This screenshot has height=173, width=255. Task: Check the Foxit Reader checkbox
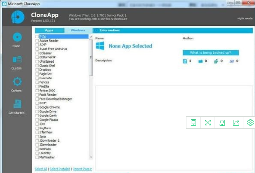click(x=37, y=95)
